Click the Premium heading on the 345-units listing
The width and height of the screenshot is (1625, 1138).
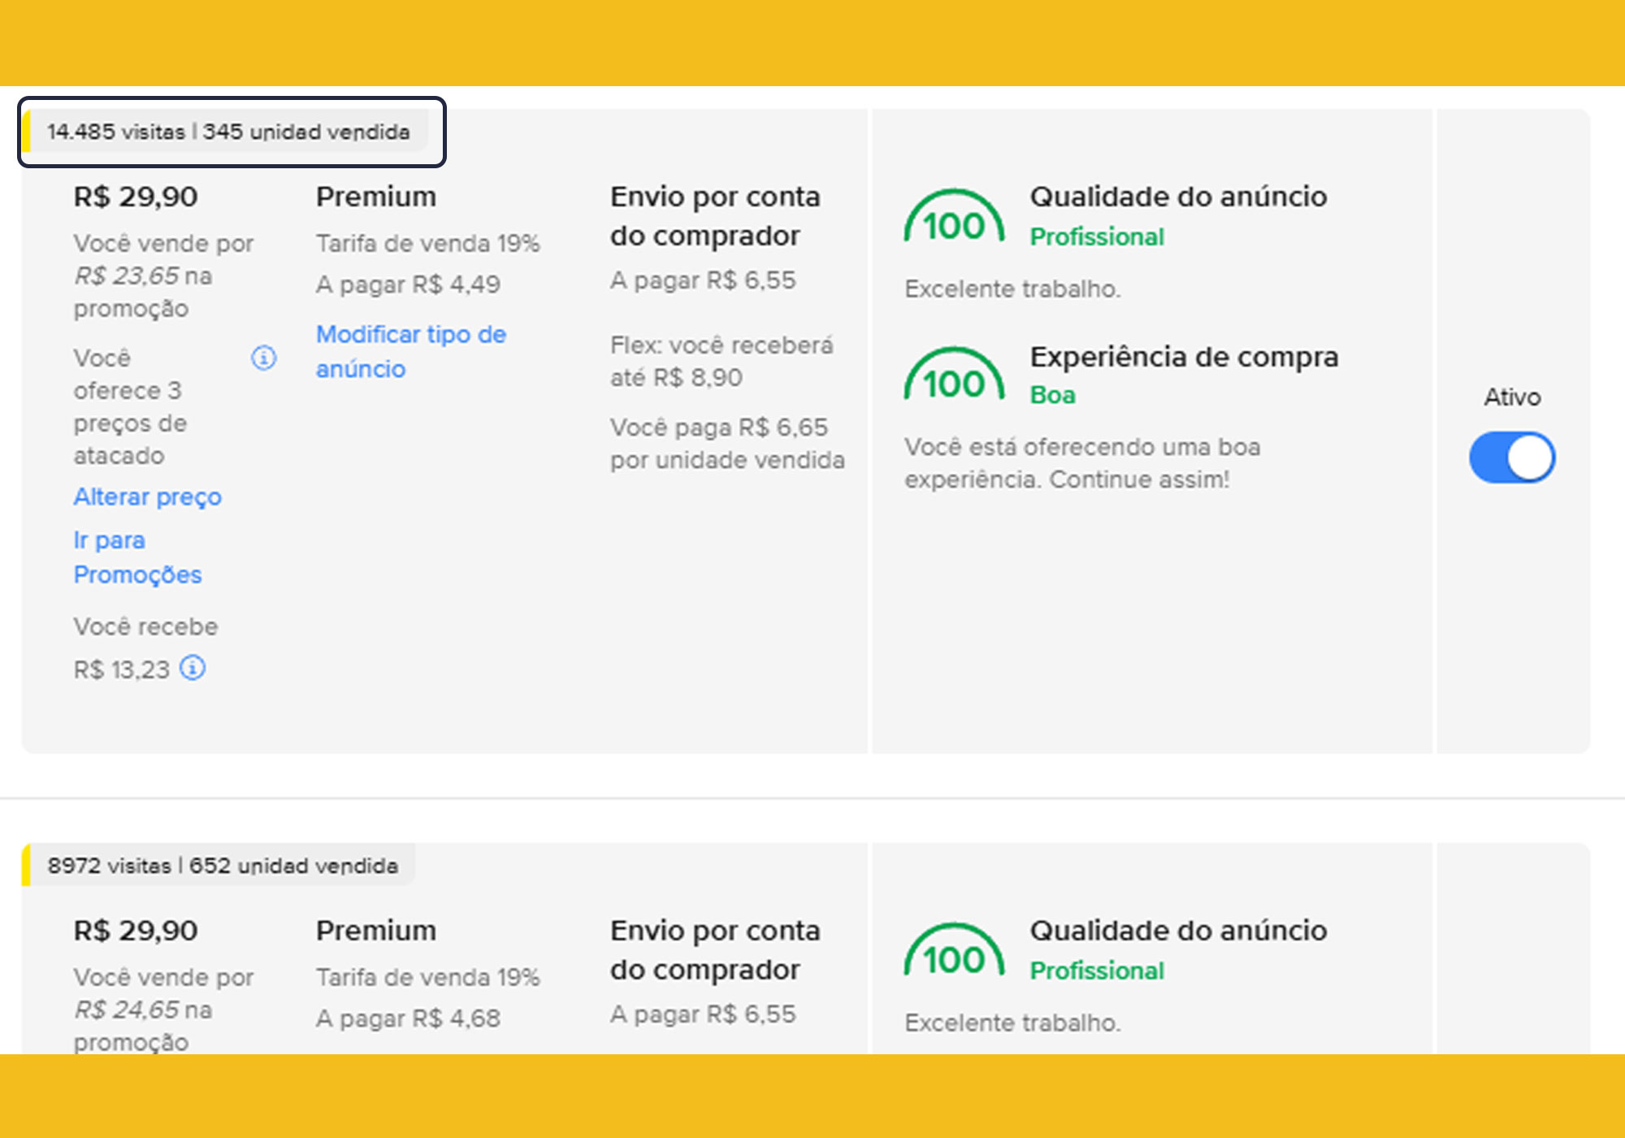pyautogui.click(x=376, y=197)
